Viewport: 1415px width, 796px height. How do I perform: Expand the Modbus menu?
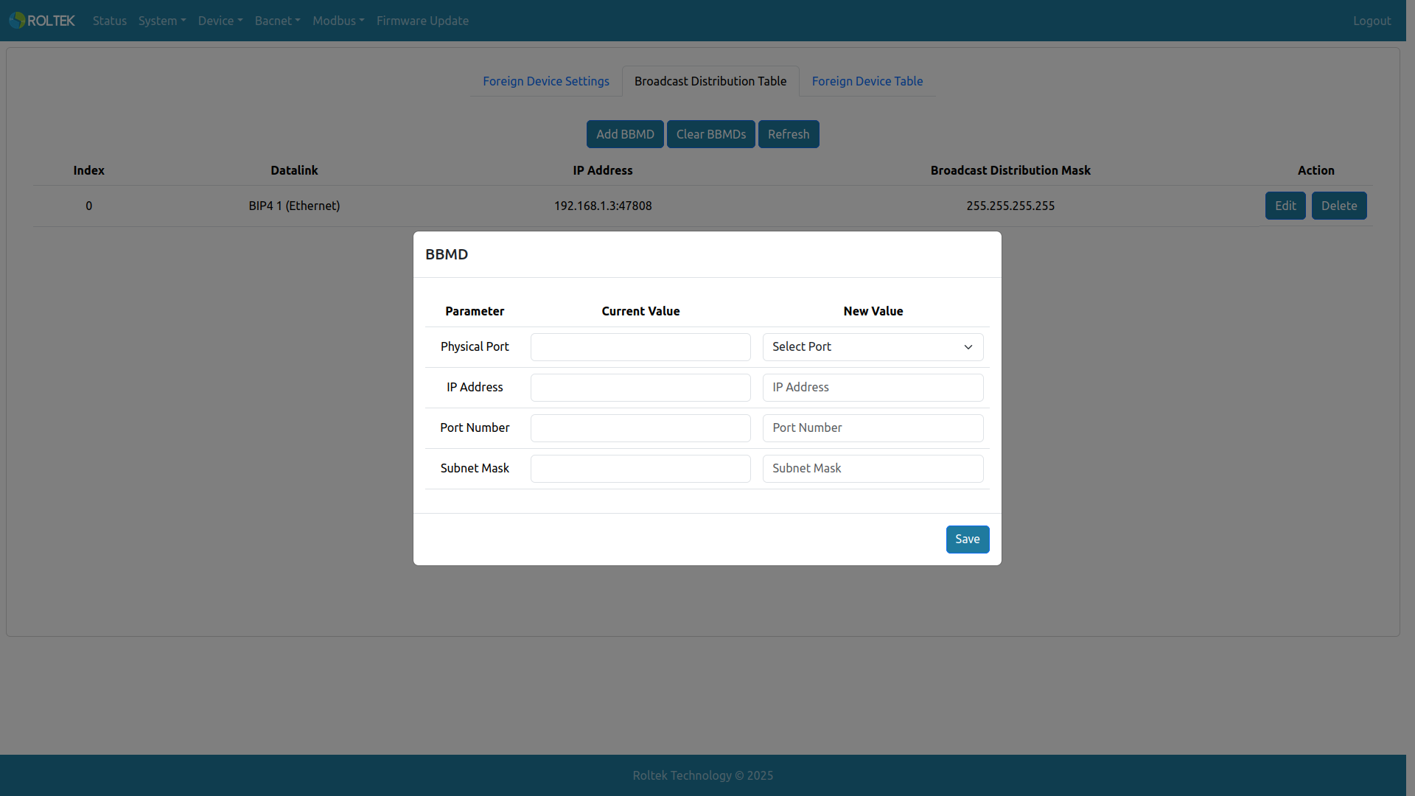click(338, 21)
